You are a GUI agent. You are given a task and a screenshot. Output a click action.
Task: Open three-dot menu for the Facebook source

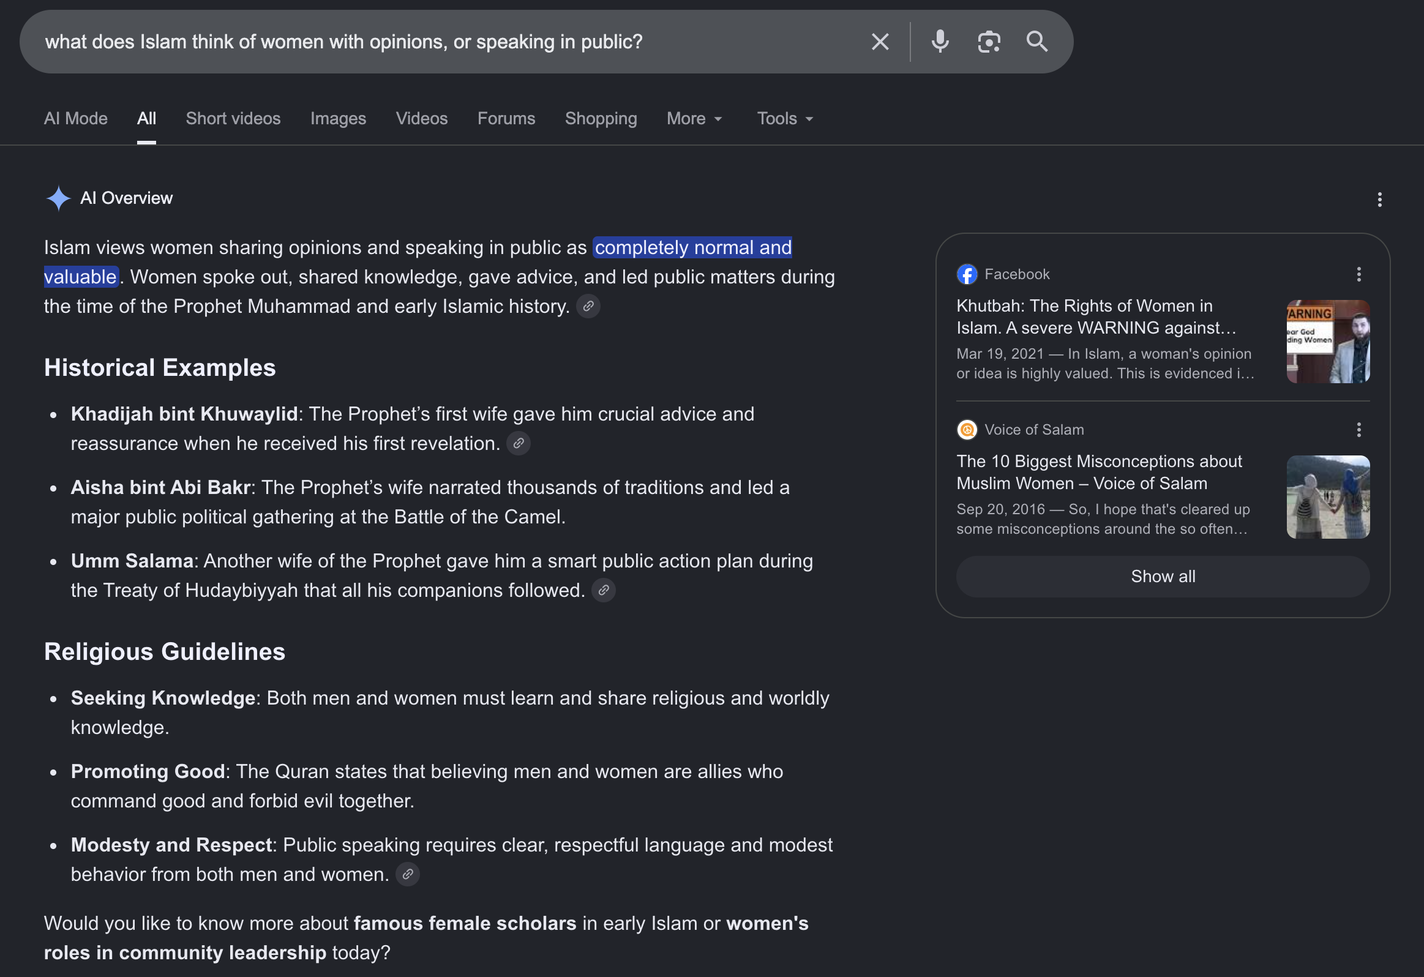pos(1358,274)
